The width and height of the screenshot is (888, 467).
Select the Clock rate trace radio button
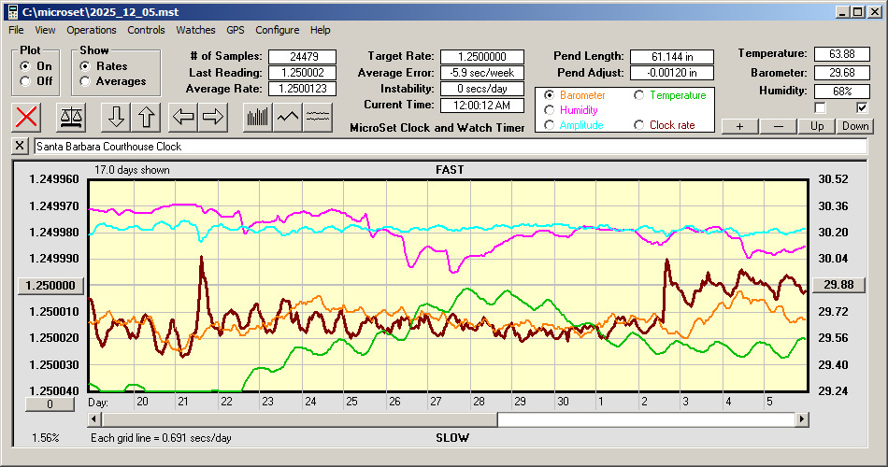pyautogui.click(x=639, y=125)
